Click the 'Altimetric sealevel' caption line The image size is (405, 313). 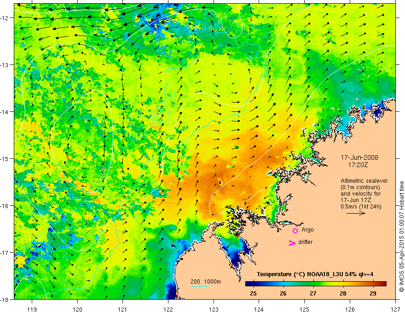click(x=364, y=181)
